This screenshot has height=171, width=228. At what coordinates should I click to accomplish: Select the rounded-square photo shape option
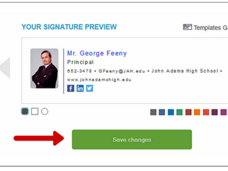click(25, 111)
